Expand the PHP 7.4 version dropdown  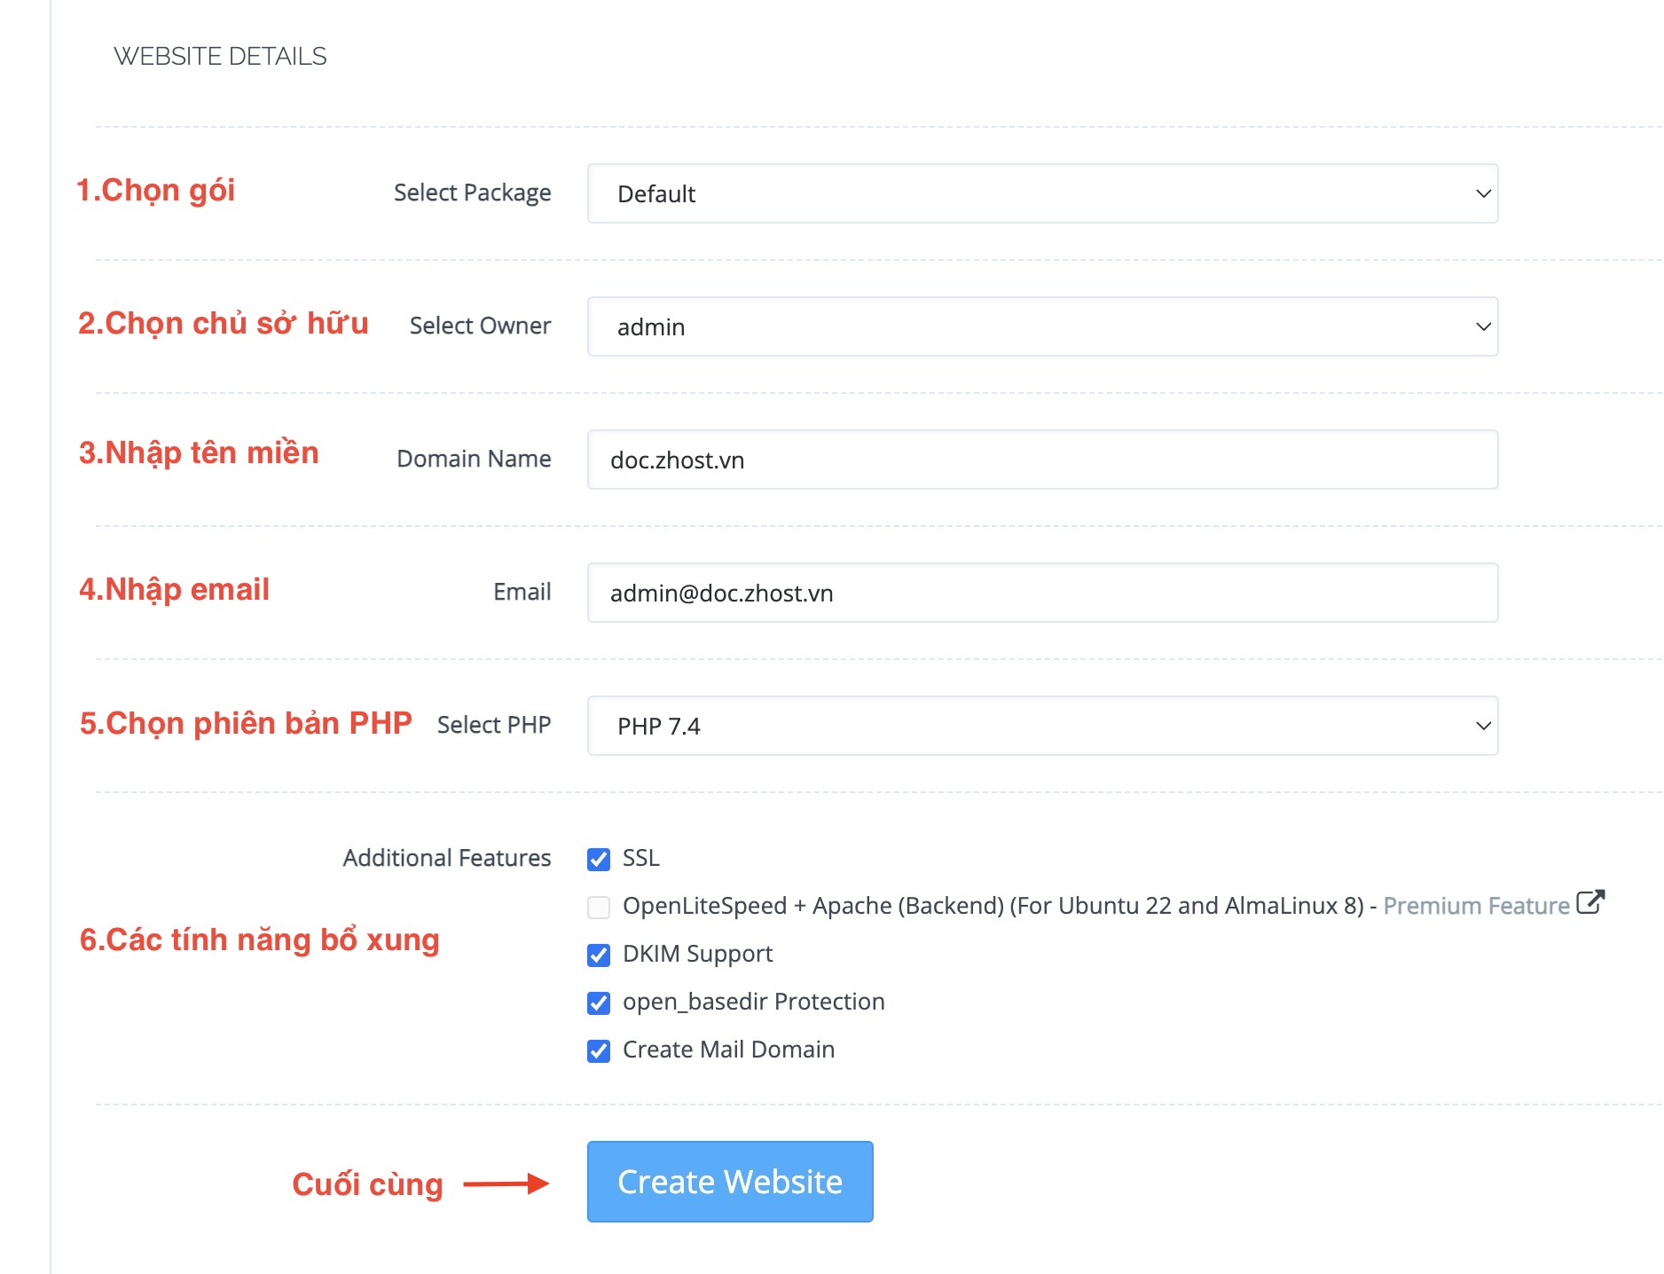pos(1041,726)
